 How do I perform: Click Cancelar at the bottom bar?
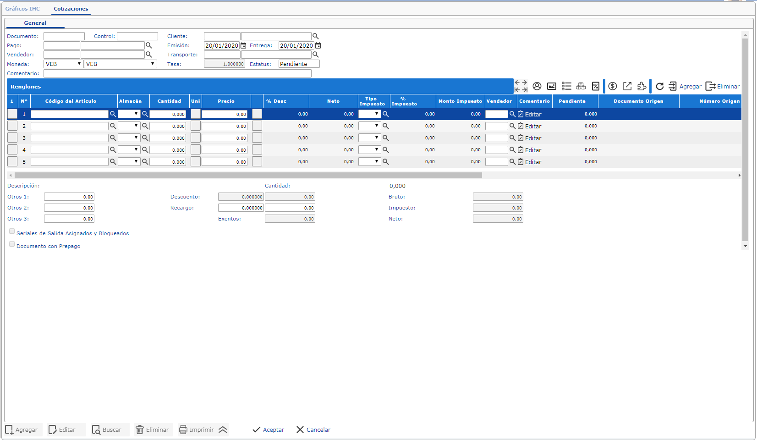point(313,430)
